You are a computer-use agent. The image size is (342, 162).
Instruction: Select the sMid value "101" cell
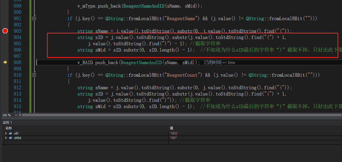click(173, 138)
